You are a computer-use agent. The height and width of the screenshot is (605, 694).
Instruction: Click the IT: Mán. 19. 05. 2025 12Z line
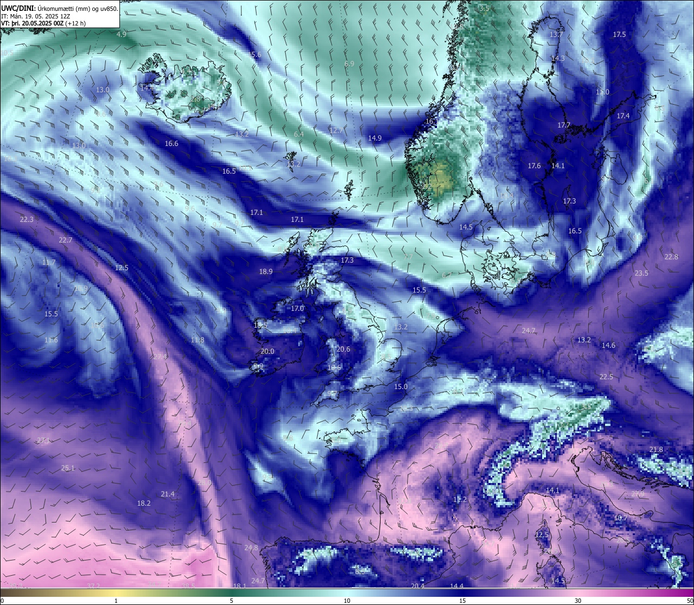point(35,16)
